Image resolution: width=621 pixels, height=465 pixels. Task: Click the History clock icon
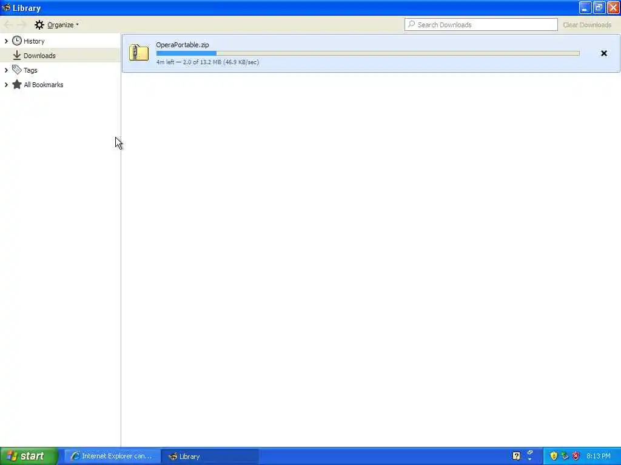coord(16,41)
